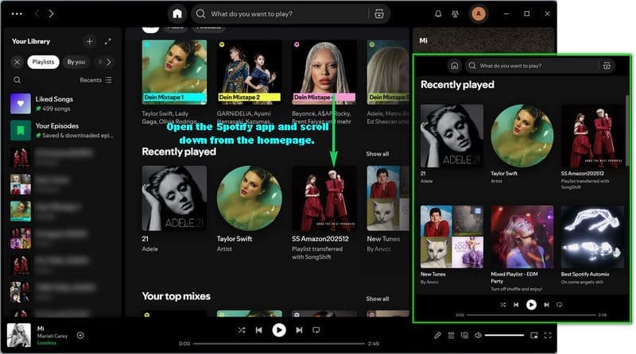Open the Mi album cover thumbnail
The width and height of the screenshot is (636, 354).
click(18, 335)
